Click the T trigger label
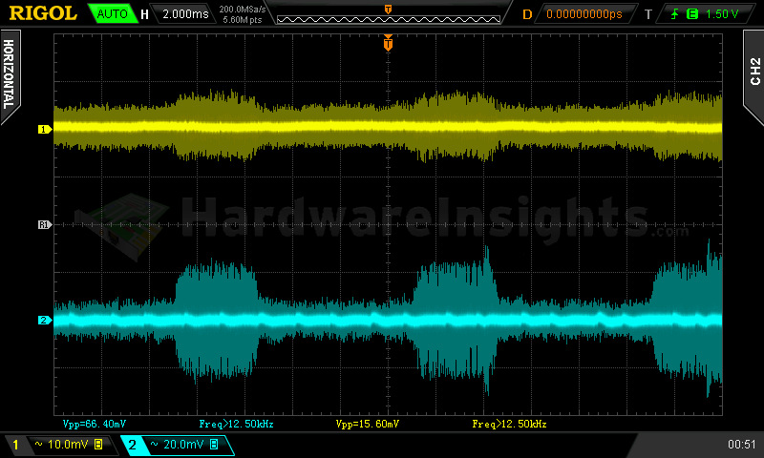 [x=648, y=14]
